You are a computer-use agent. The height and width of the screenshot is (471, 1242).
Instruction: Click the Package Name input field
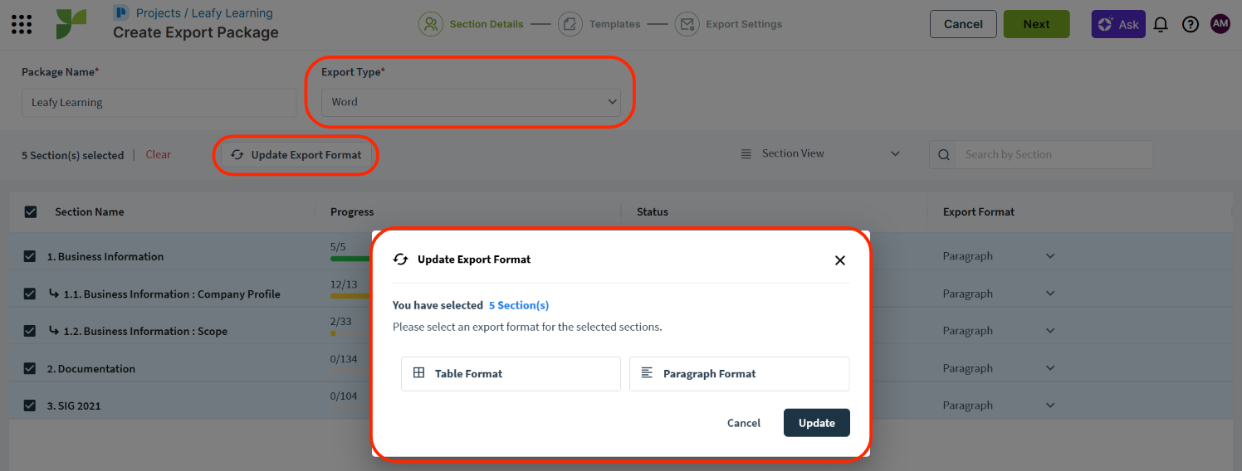(159, 103)
